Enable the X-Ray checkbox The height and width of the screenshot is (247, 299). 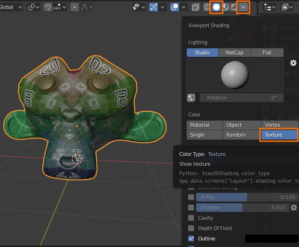point(191,197)
